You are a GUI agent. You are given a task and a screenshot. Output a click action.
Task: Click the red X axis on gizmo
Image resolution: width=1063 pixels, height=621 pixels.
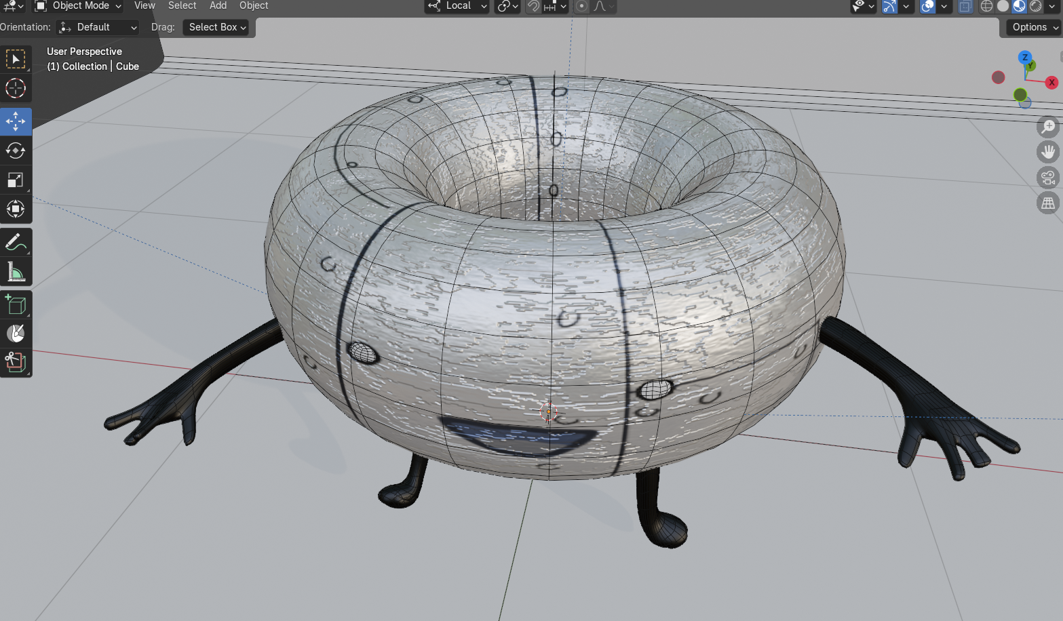tap(1051, 83)
